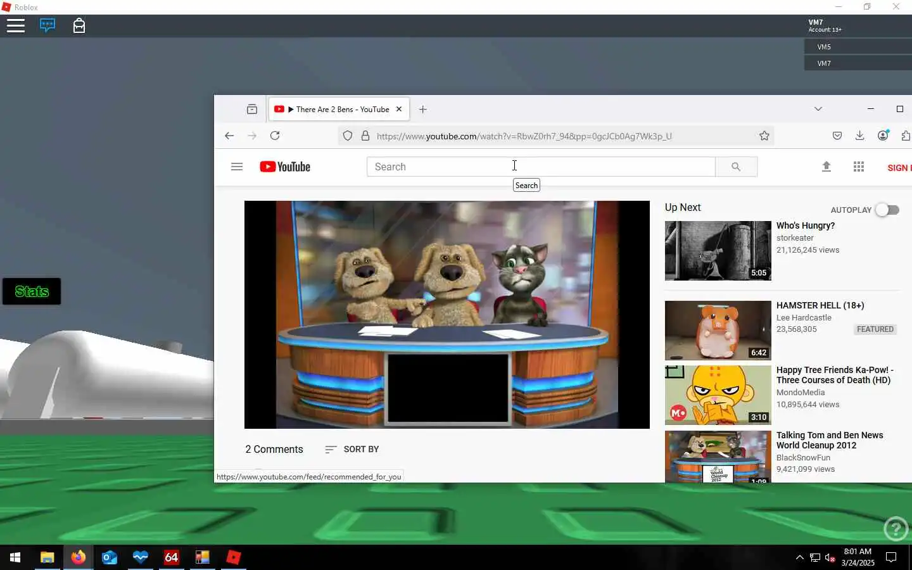The width and height of the screenshot is (912, 570).
Task: Open Happy Tree Friends Ka-Pow! thumbnail
Action: pos(718,395)
